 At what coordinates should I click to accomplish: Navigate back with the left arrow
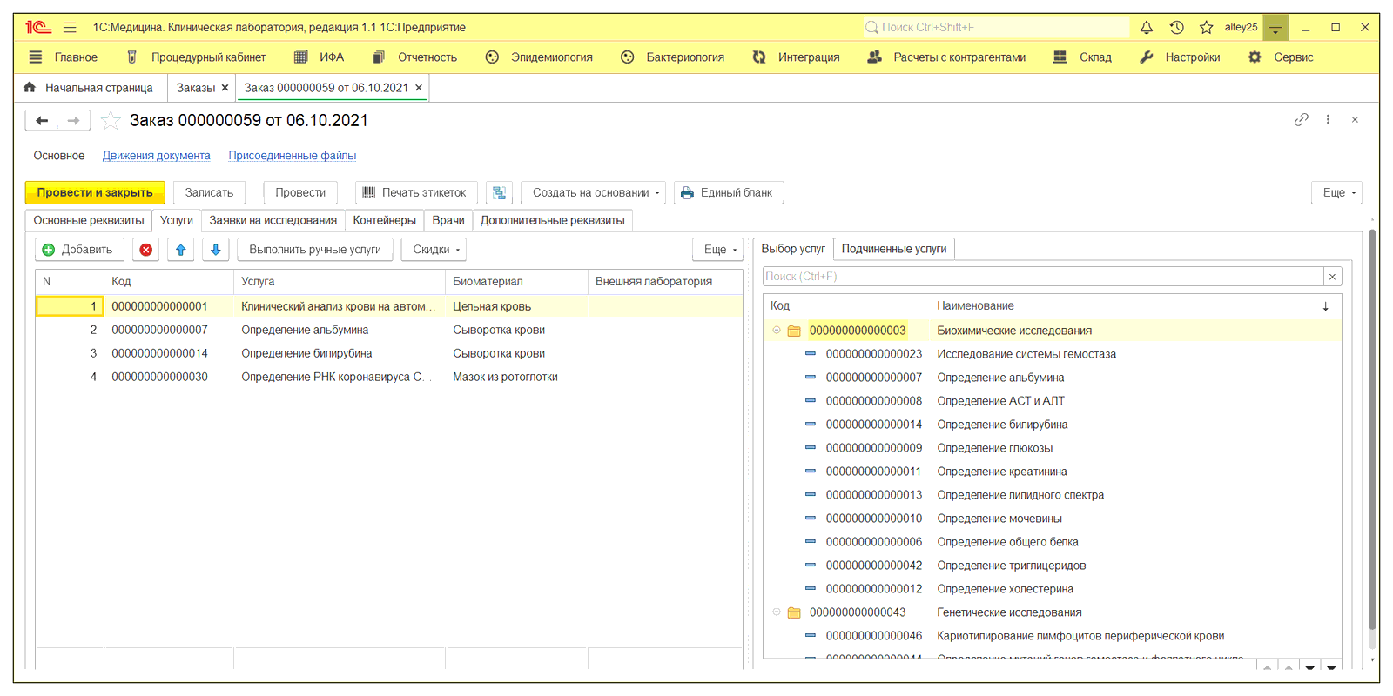click(42, 120)
